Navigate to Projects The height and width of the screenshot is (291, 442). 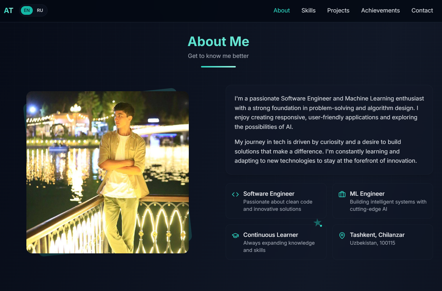click(338, 10)
